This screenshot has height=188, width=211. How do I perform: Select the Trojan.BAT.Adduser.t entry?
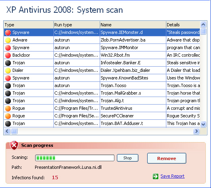pos(133,123)
